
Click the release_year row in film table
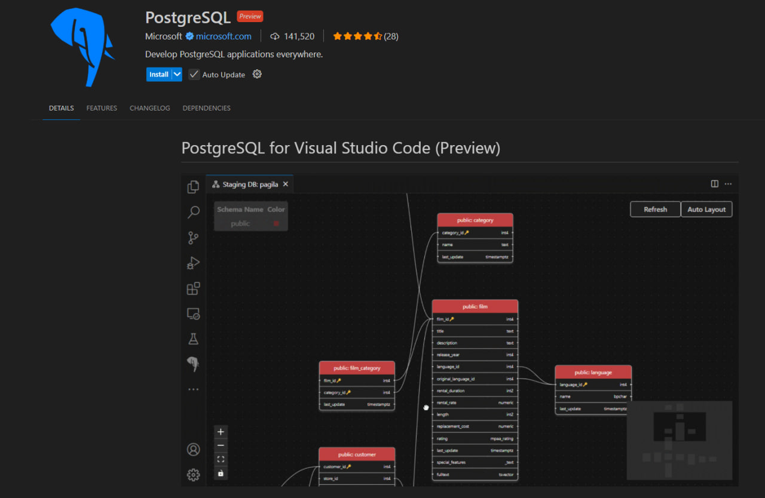(475, 355)
